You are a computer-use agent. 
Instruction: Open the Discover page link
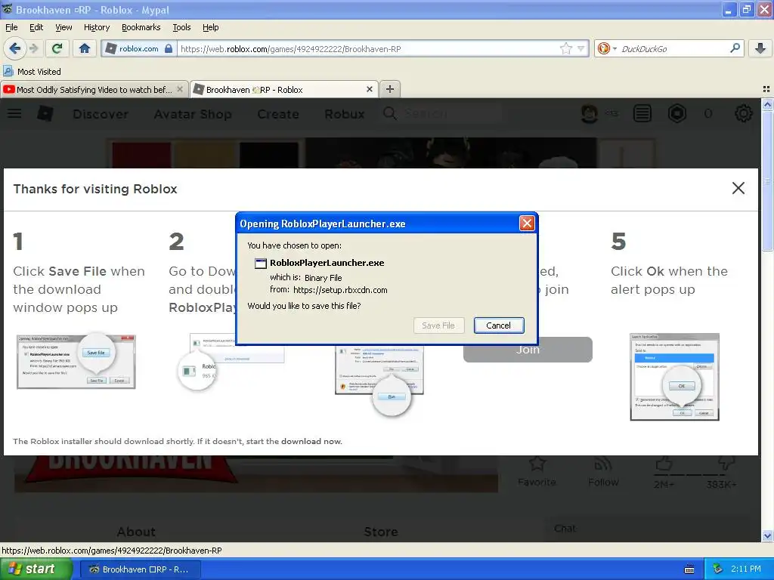point(101,114)
